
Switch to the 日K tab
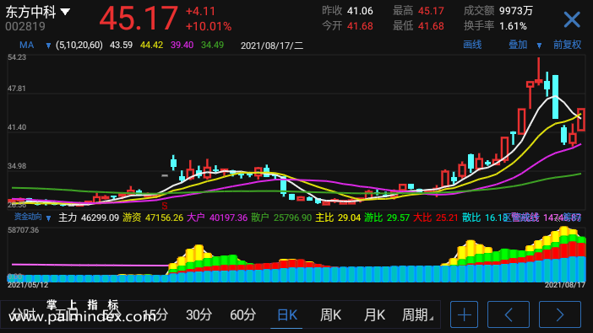(x=287, y=315)
